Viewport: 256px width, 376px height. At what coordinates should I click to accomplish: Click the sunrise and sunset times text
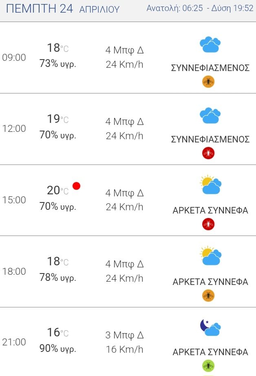click(x=200, y=9)
